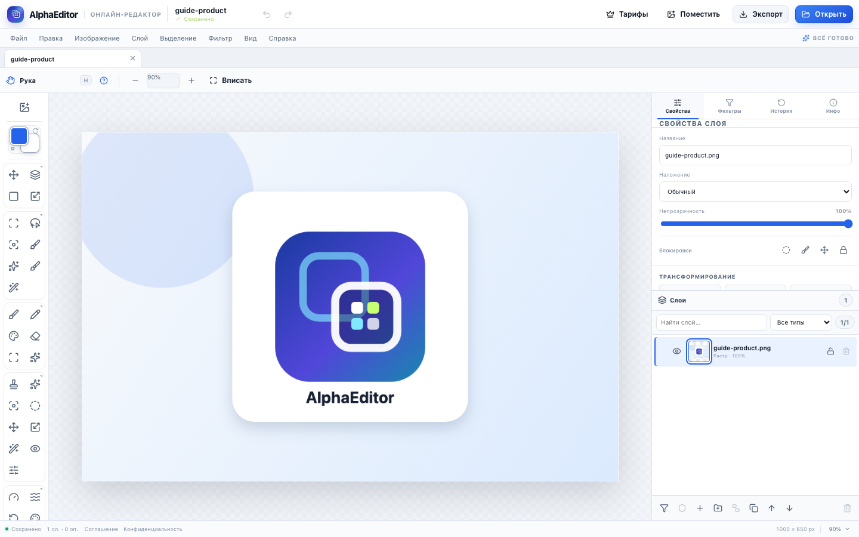859x537 pixels.
Task: Switch to the Фильтры tab
Action: (x=730, y=106)
